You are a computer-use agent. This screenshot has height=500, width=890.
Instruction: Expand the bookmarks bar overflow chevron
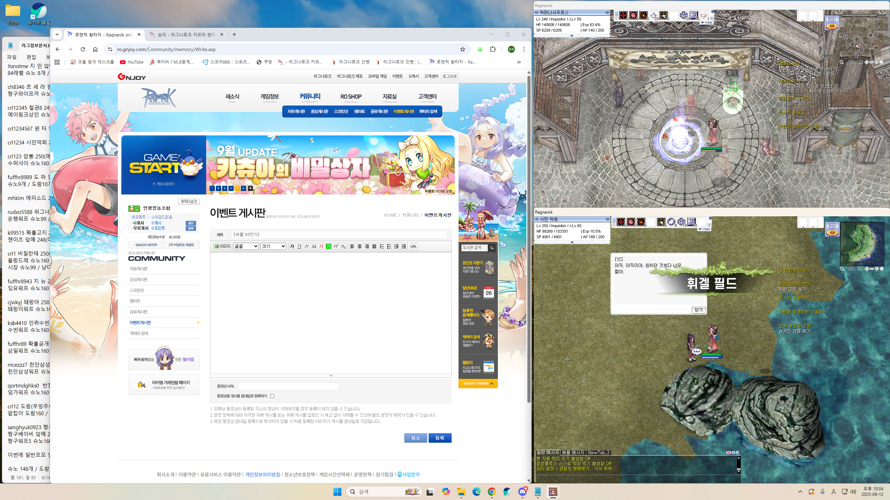[x=519, y=62]
